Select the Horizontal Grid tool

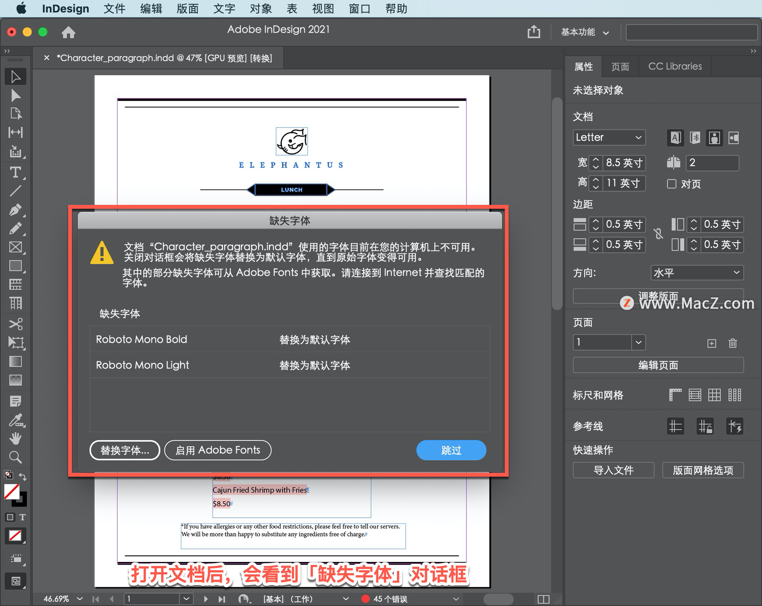15,284
